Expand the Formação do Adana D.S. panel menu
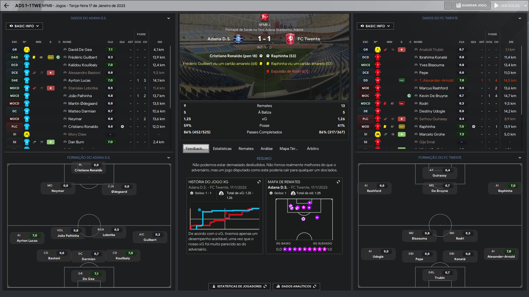 (x=169, y=158)
